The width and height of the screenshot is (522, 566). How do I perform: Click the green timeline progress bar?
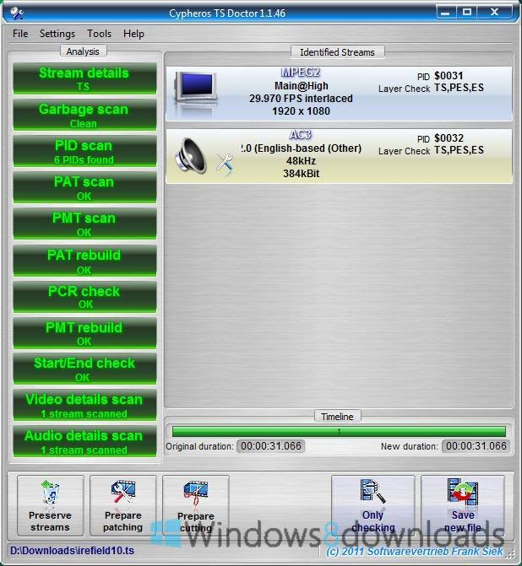[x=339, y=431]
